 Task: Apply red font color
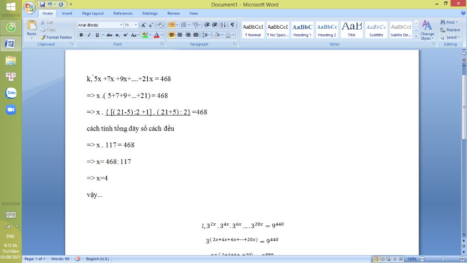(156, 35)
